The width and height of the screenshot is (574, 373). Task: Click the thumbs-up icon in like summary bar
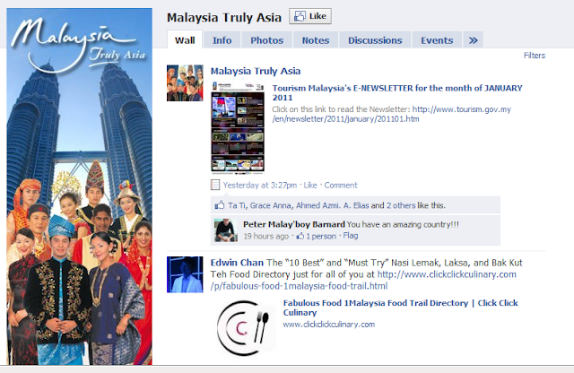220,205
